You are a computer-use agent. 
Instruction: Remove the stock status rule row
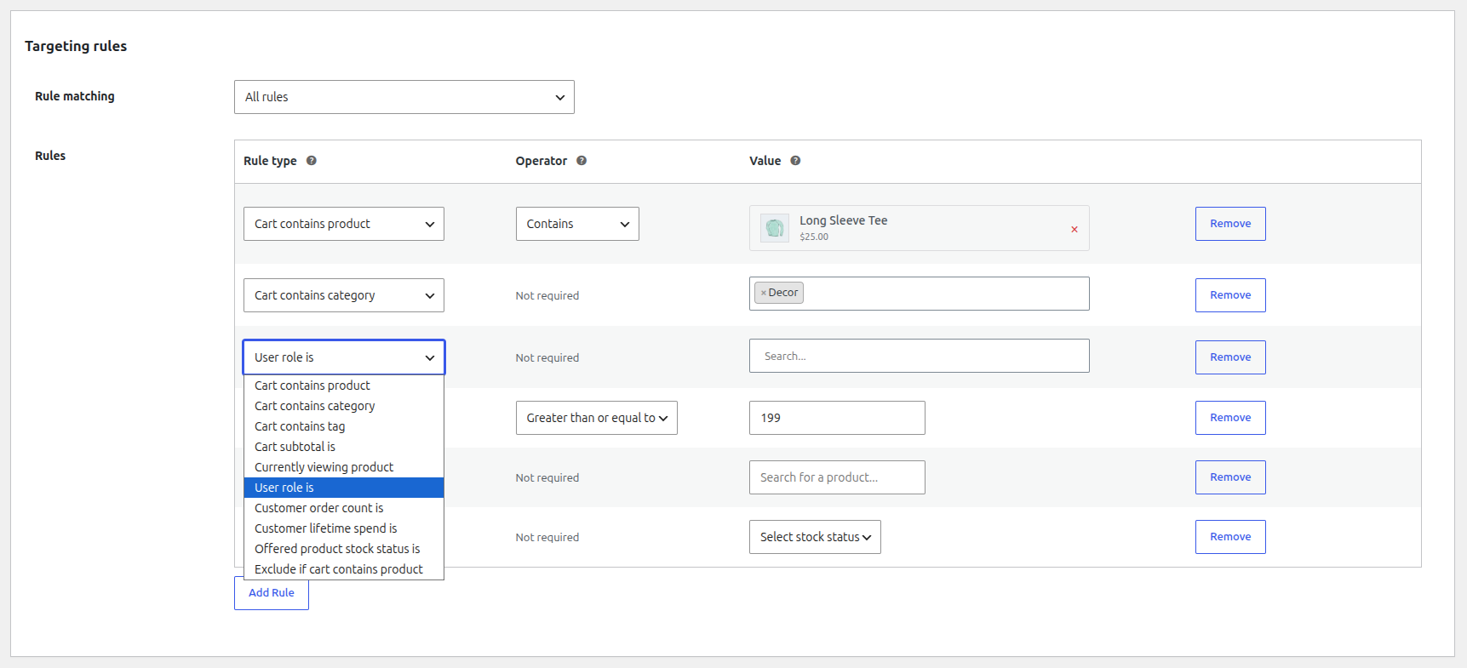tap(1230, 537)
